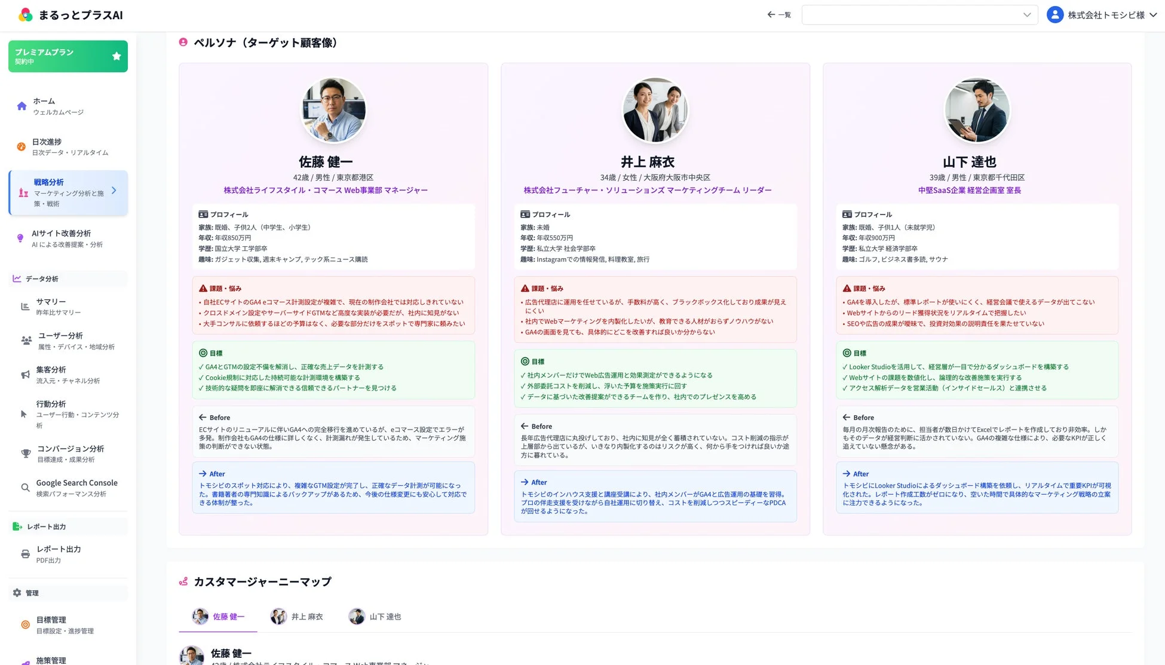Open the 山下達也 journey tab
The height and width of the screenshot is (665, 1165).
click(x=375, y=616)
